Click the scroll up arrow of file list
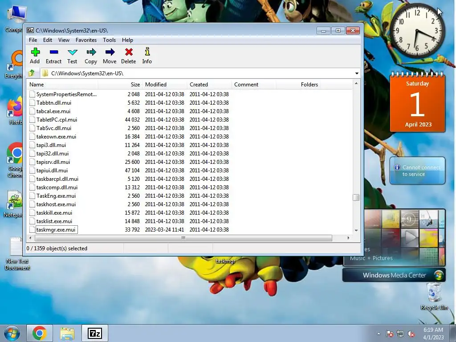The height and width of the screenshot is (342, 456). click(x=356, y=83)
